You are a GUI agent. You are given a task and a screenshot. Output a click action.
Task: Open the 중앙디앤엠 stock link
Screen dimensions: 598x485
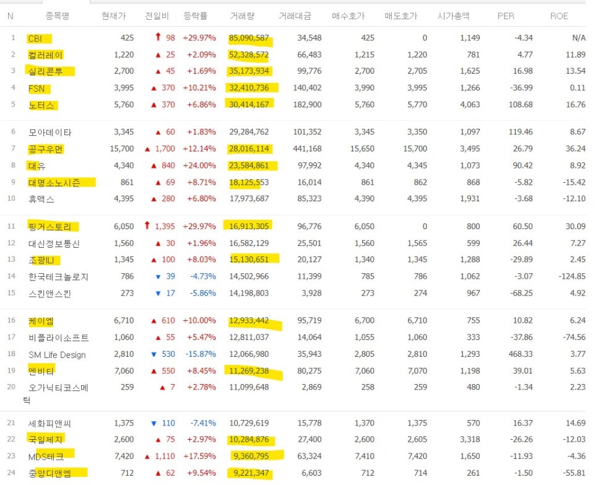click(50, 474)
